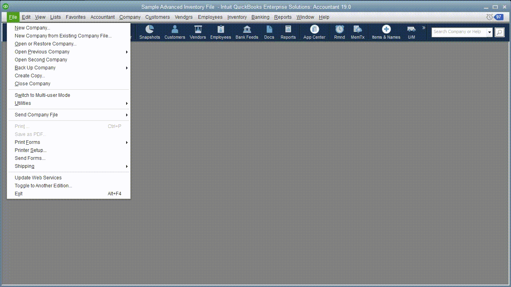The height and width of the screenshot is (287, 511).
Task: Open the Inventory menu
Action: pos(237,17)
